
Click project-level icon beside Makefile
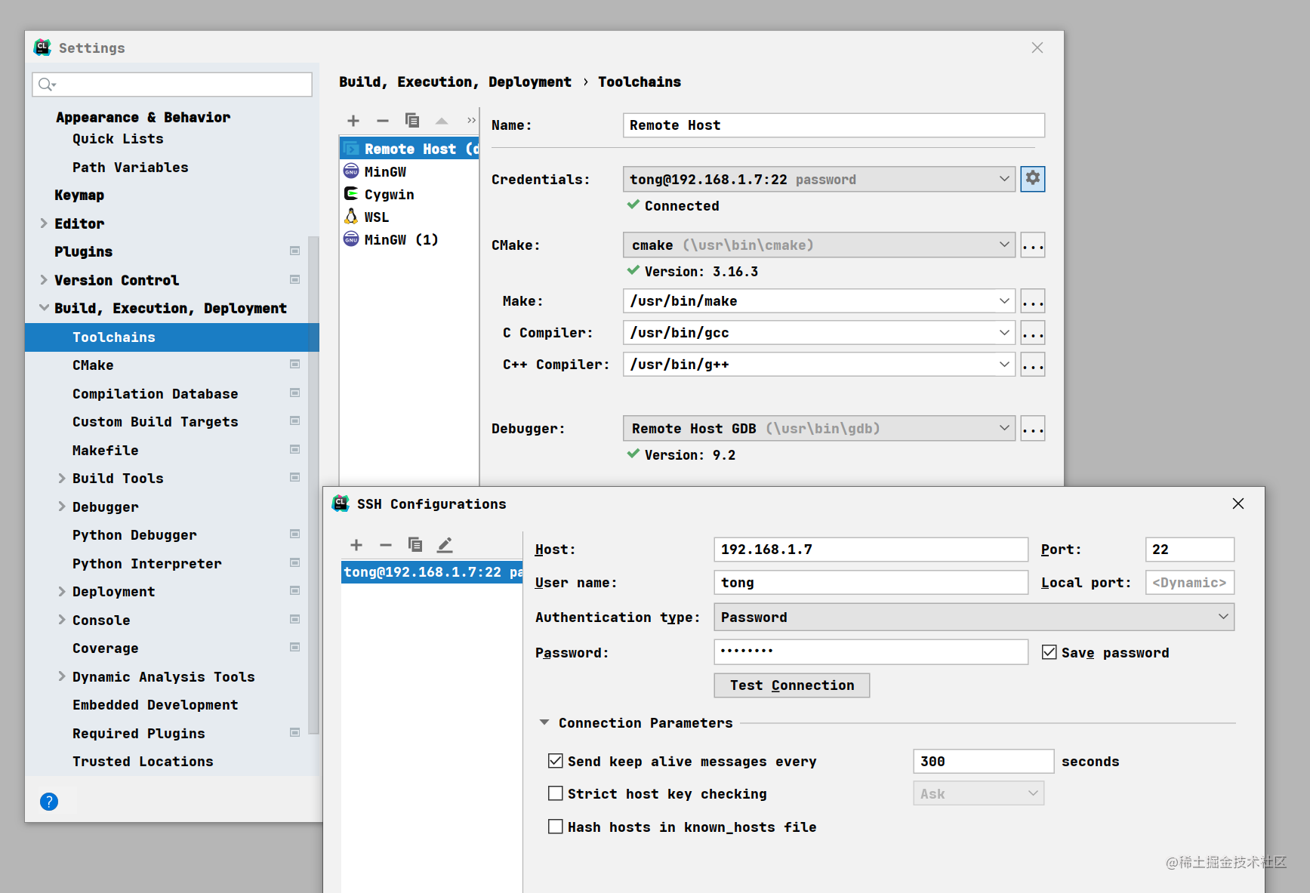[x=294, y=450]
